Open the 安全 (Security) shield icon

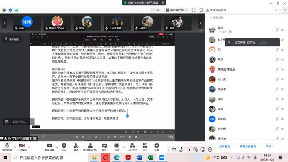click(x=64, y=146)
